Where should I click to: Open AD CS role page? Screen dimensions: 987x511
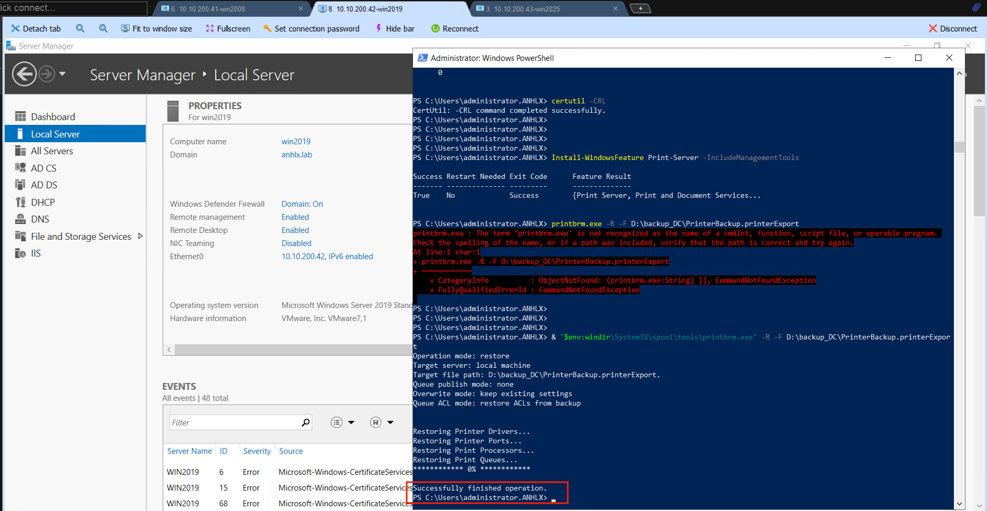point(44,168)
